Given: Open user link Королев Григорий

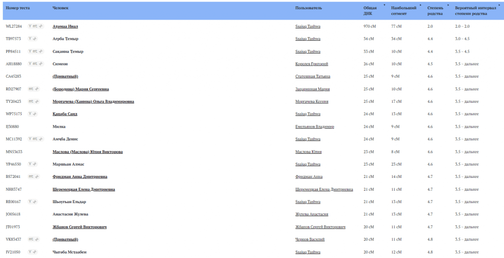Looking at the screenshot, I should click(311, 64).
